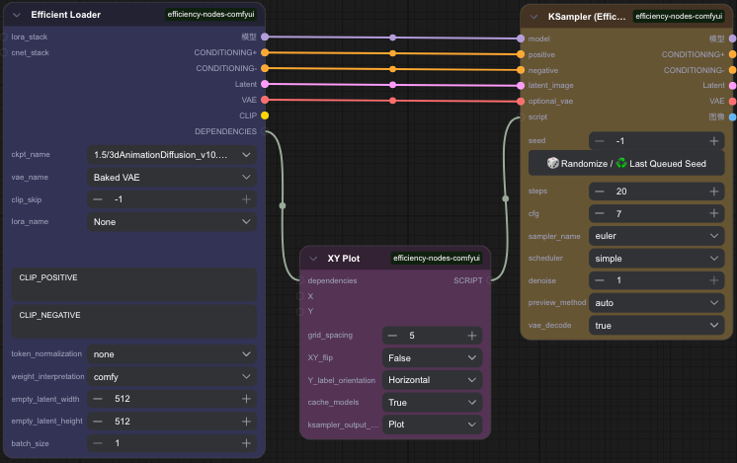This screenshot has height=463, width=737.
Task: Increase the steps value with plus
Action: pos(711,192)
